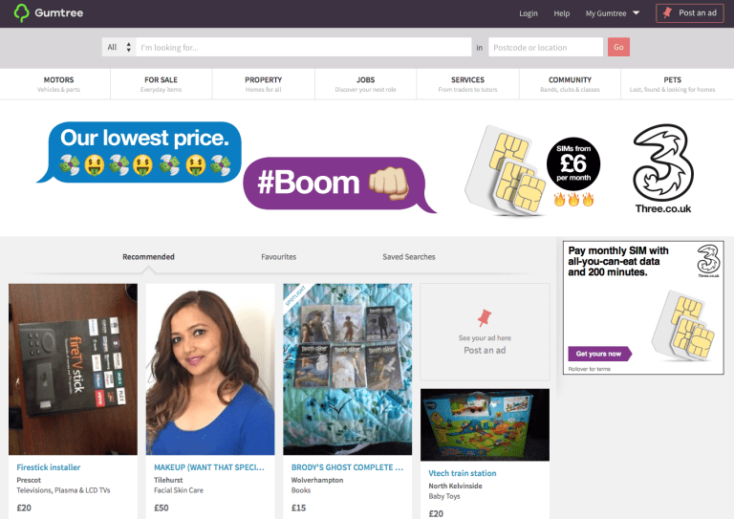Open the Motors category menu

(58, 84)
